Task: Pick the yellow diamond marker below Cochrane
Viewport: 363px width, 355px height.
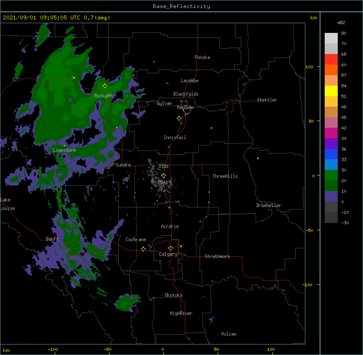Action: click(143, 249)
